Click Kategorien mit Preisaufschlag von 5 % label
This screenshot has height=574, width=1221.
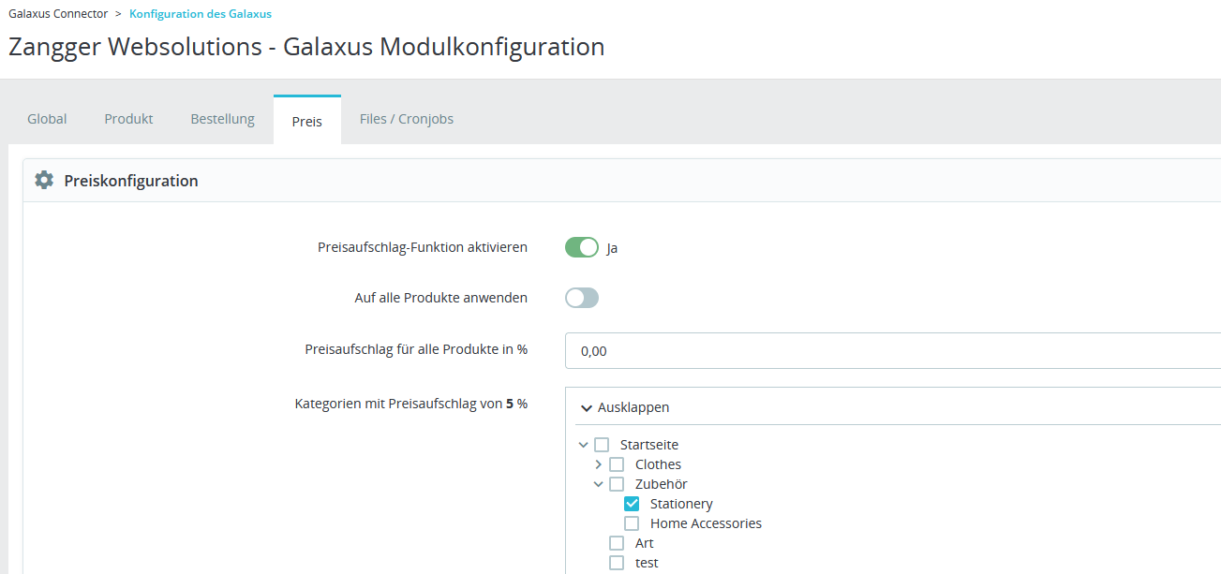pyautogui.click(x=411, y=404)
